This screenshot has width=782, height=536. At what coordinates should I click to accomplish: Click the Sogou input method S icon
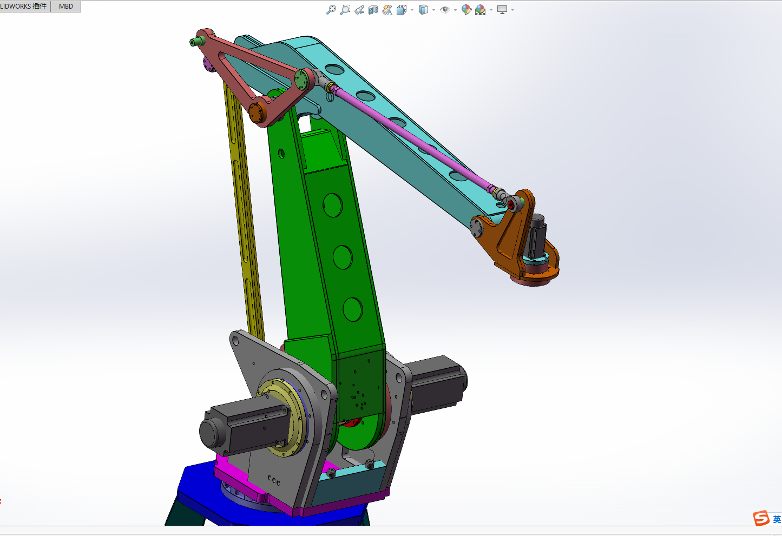click(x=761, y=518)
